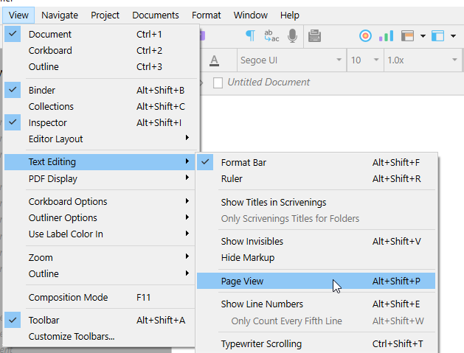Toggle Collections visibility entry

point(101,106)
